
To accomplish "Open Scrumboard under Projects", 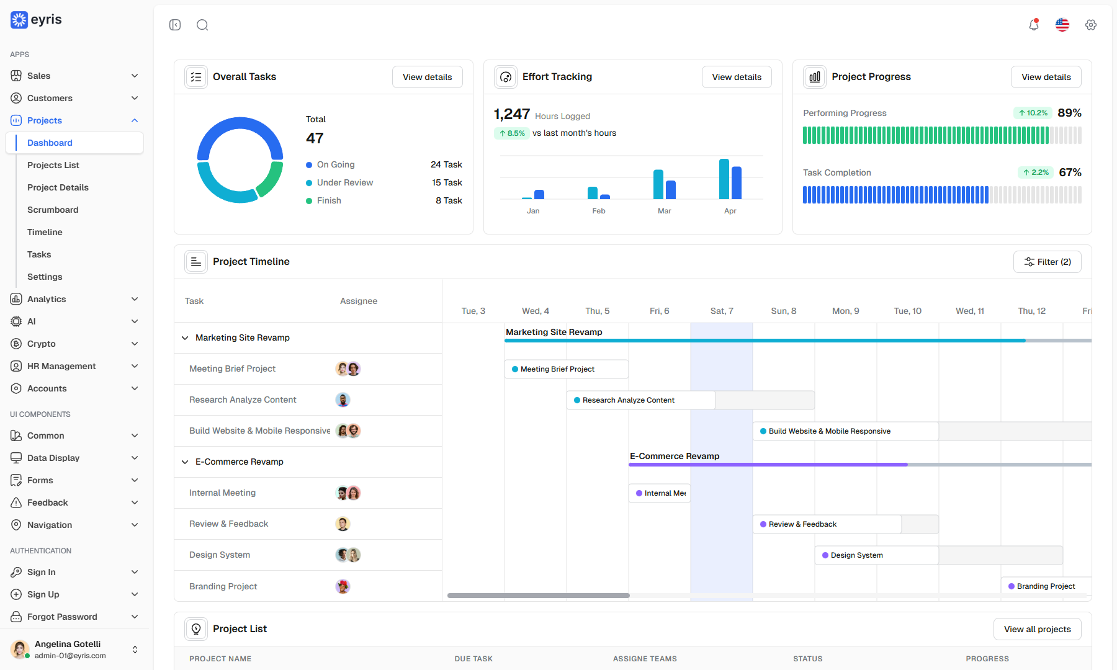I will pos(53,210).
